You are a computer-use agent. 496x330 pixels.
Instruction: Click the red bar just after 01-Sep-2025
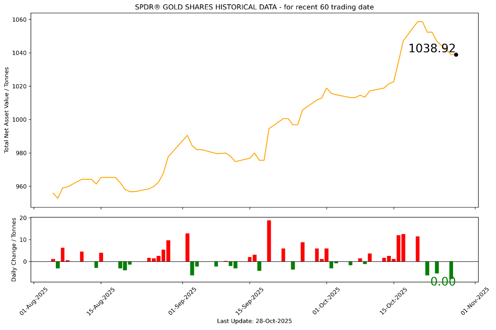[x=187, y=247]
